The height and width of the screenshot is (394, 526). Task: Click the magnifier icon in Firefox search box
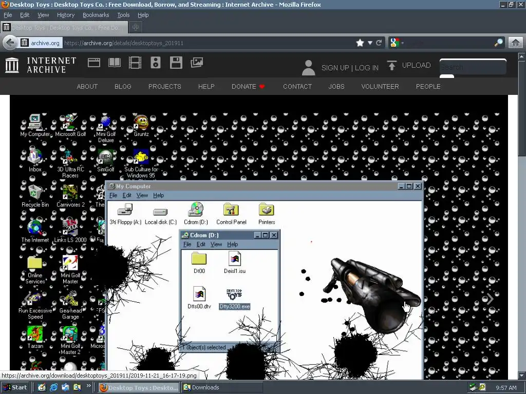click(x=498, y=43)
